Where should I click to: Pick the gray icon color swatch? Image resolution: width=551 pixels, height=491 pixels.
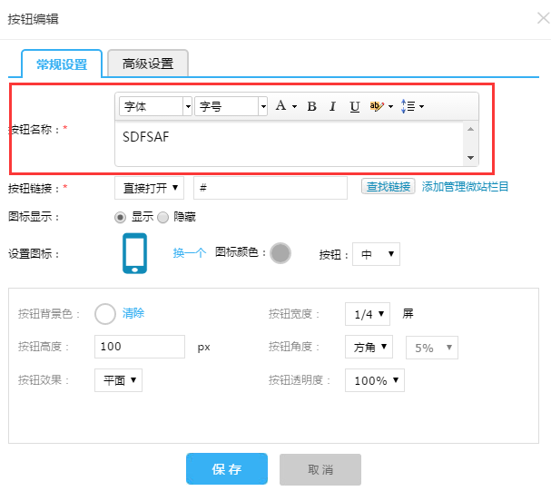[280, 253]
